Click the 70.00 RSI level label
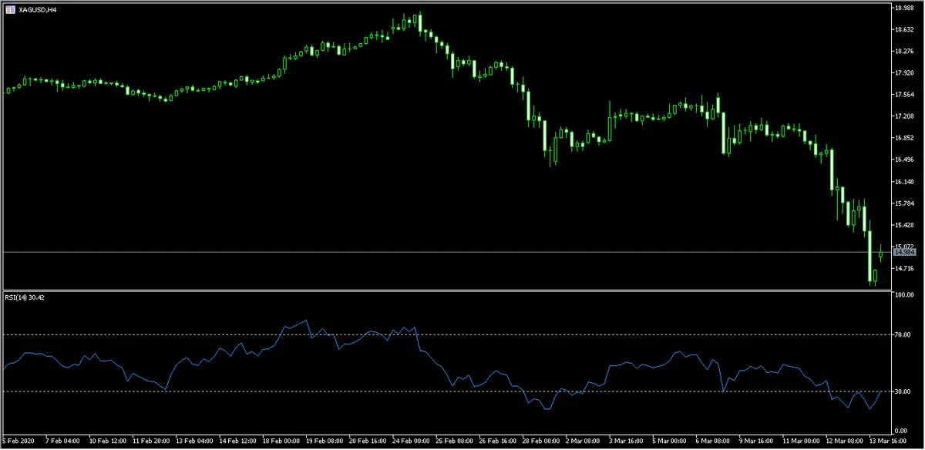Screen dimensions: 925x450 (904, 334)
